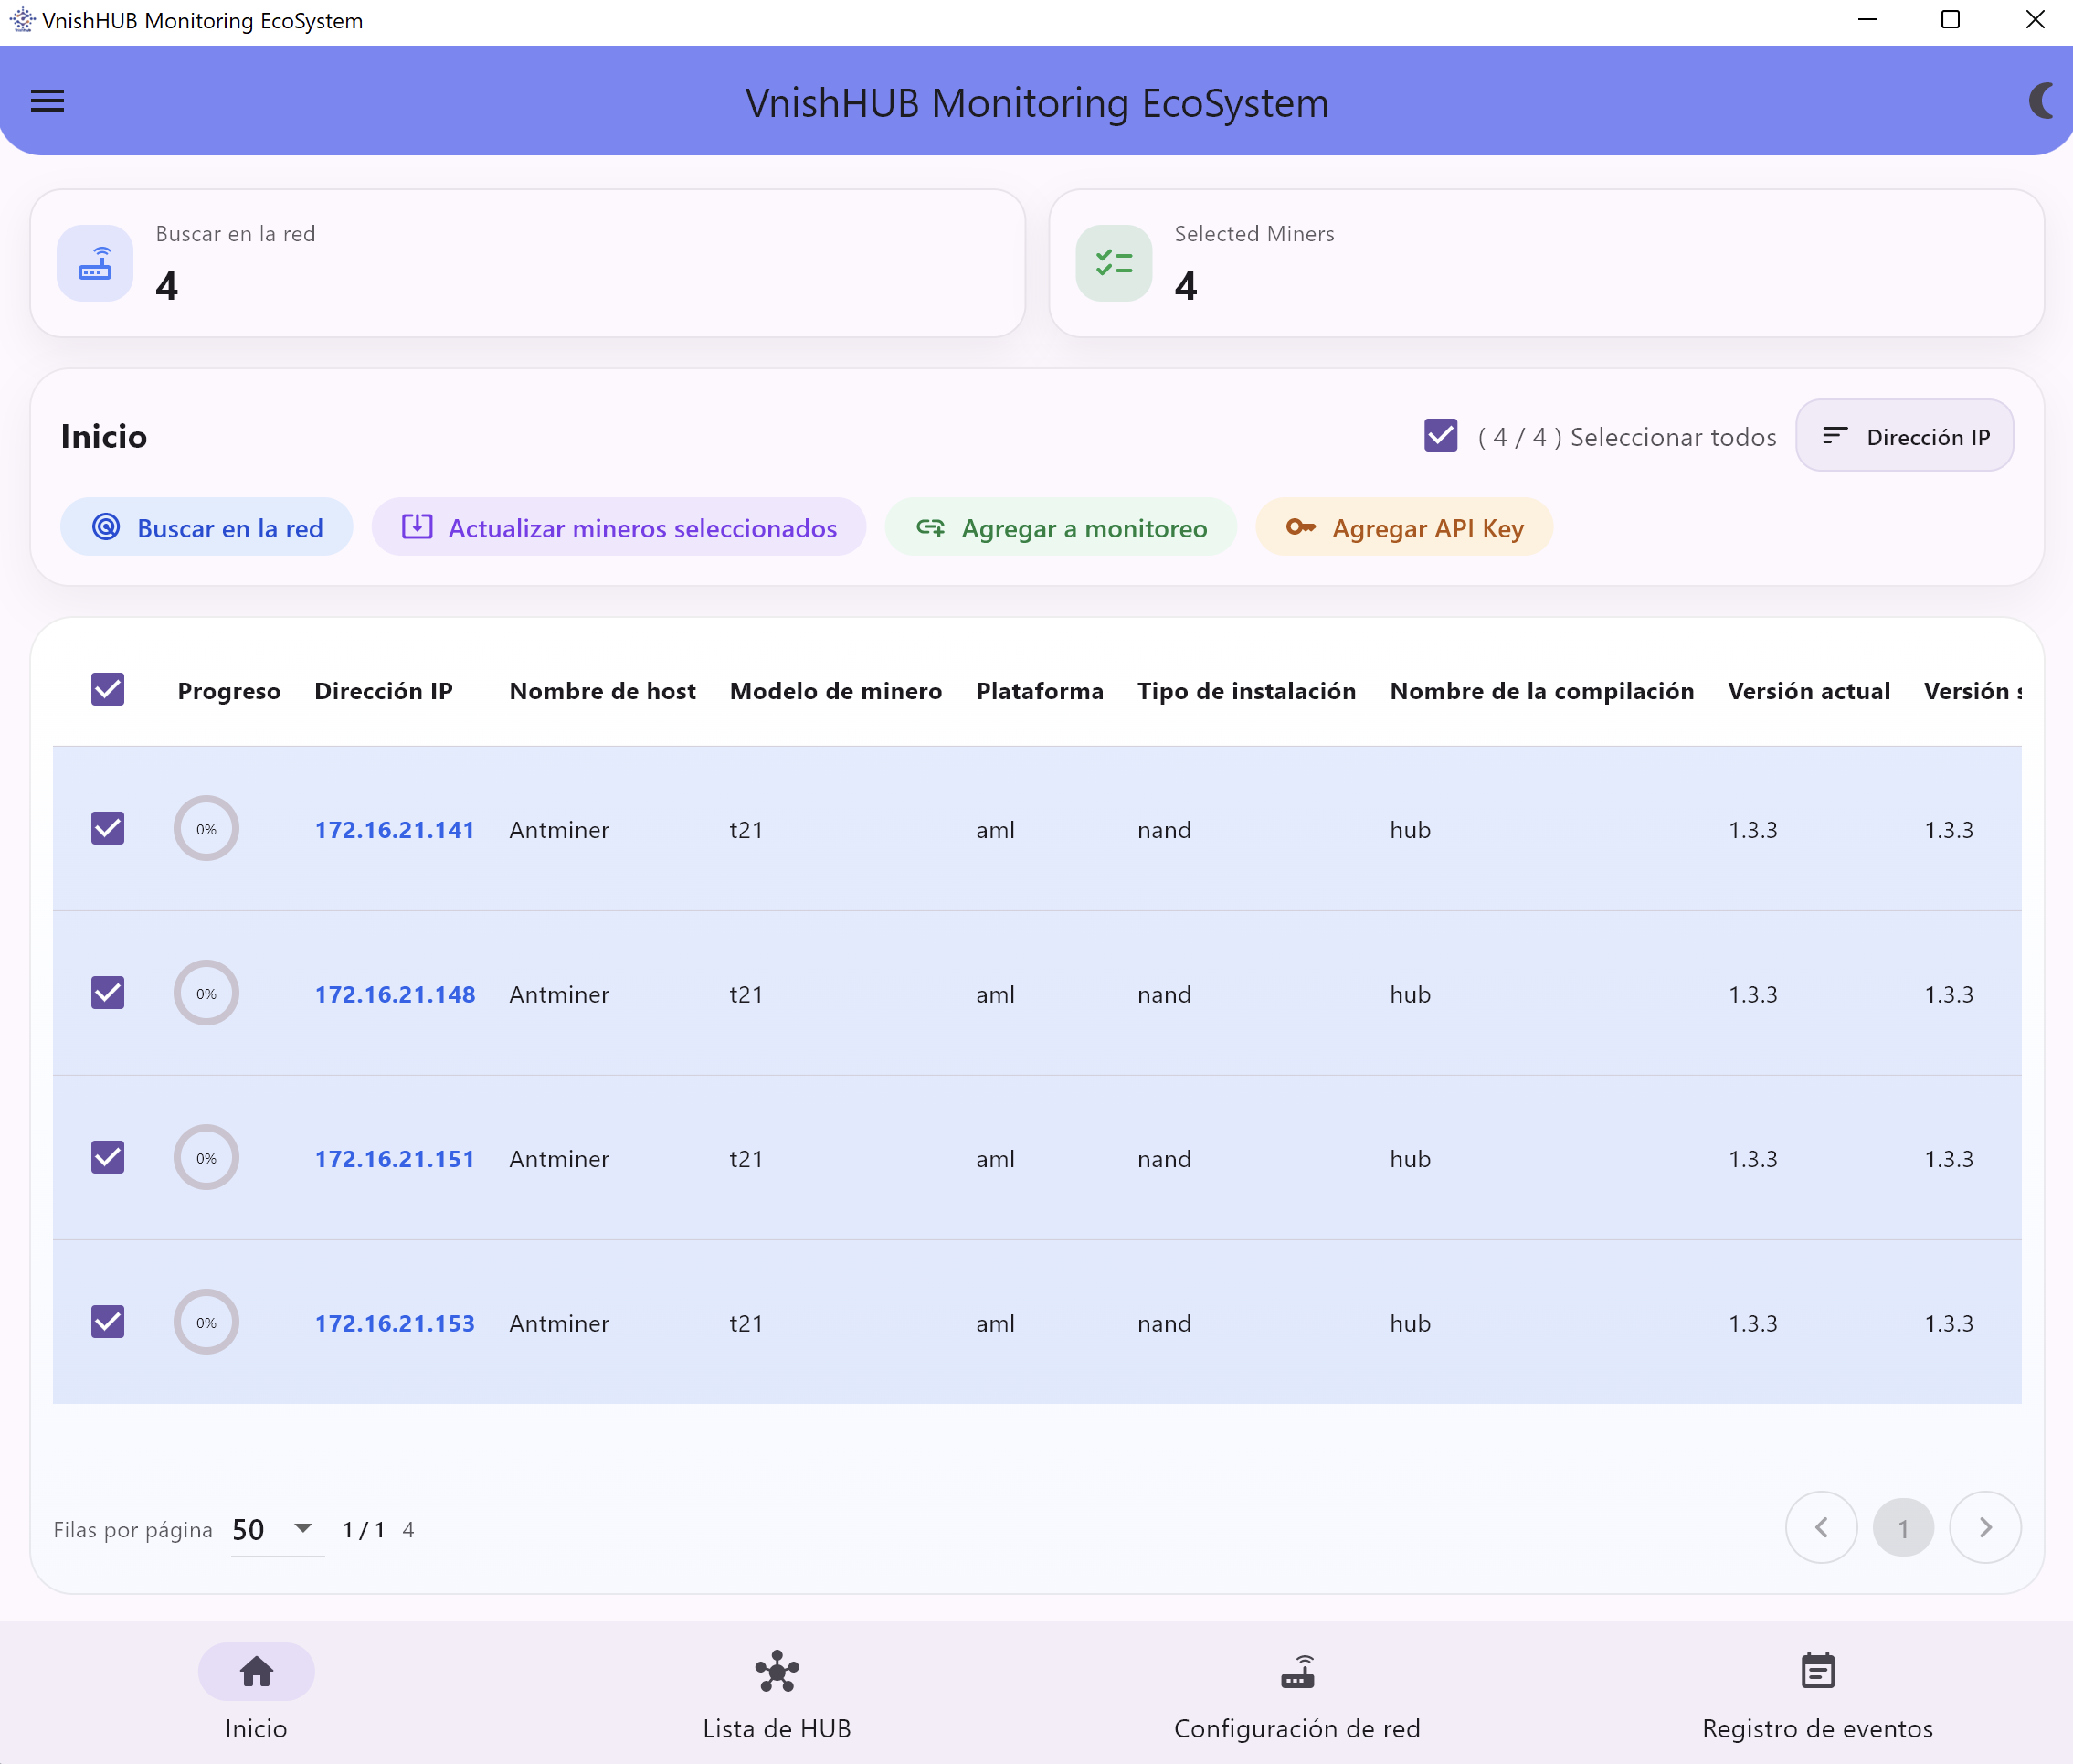The height and width of the screenshot is (1764, 2073).
Task: Sort by the Versión actual column header
Action: click(x=1808, y=691)
